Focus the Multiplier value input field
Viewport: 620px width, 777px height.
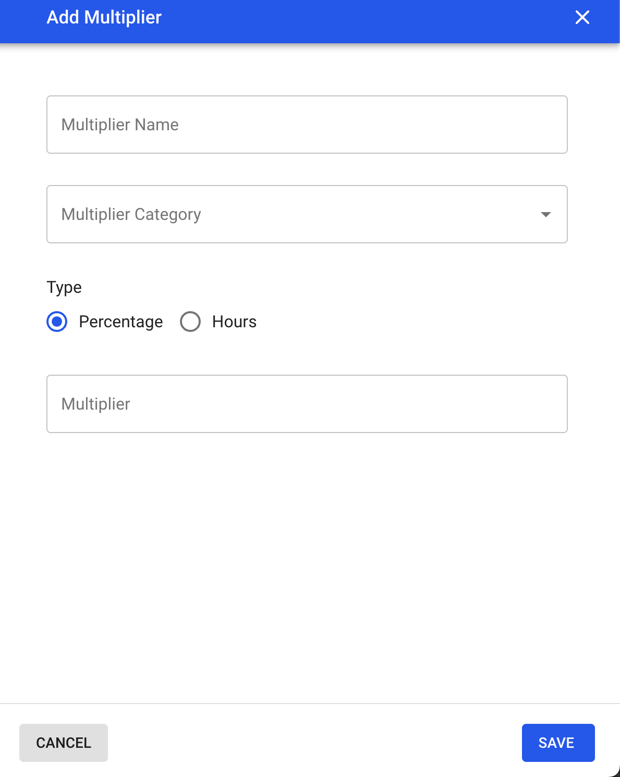[x=307, y=404]
